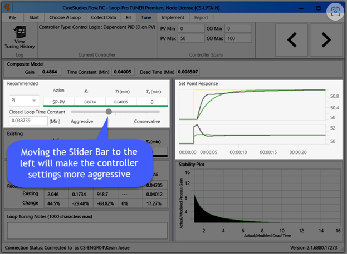Go to the Collect Data tab
Viewport: 347px width, 254px height.
[x=104, y=18]
